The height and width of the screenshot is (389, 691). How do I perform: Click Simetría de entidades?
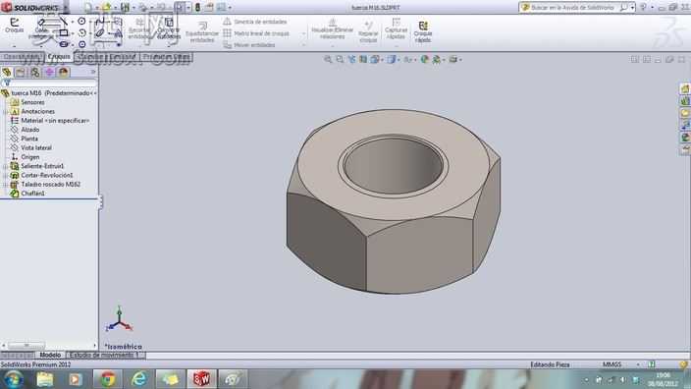point(255,22)
